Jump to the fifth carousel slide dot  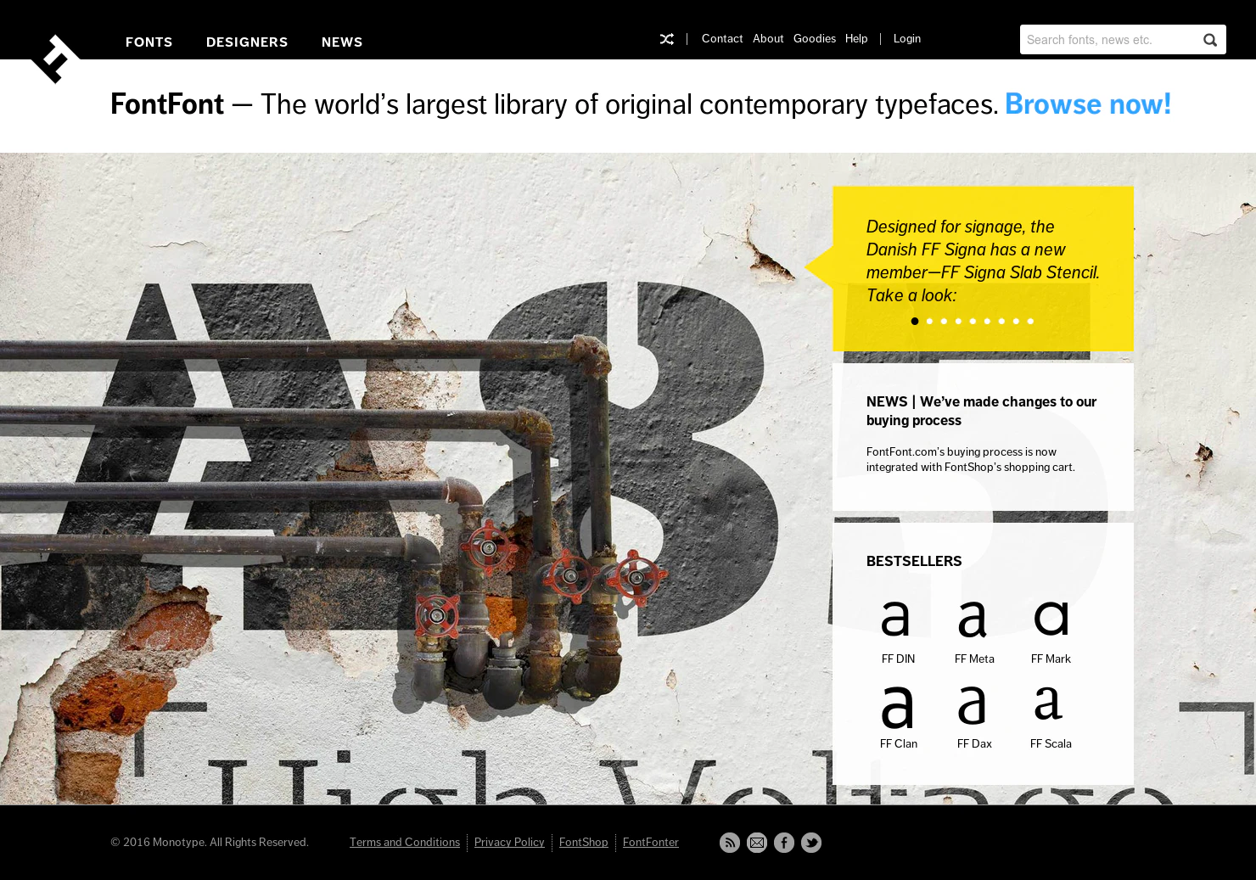point(973,321)
